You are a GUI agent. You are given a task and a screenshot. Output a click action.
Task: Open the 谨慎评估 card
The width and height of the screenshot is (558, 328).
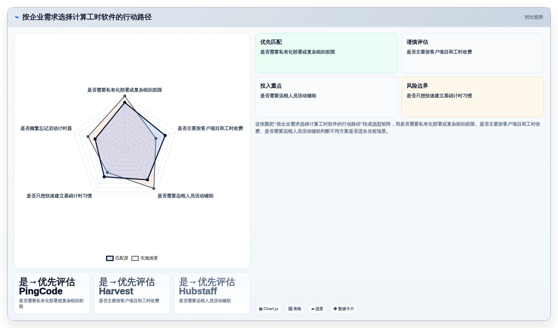point(472,53)
